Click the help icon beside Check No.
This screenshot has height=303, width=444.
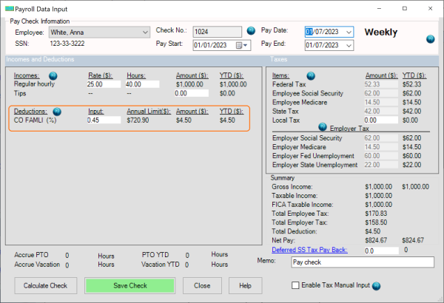(x=251, y=31)
